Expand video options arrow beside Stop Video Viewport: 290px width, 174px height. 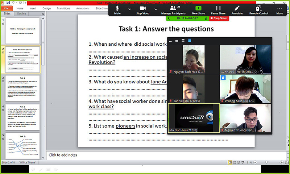(x=156, y=9)
